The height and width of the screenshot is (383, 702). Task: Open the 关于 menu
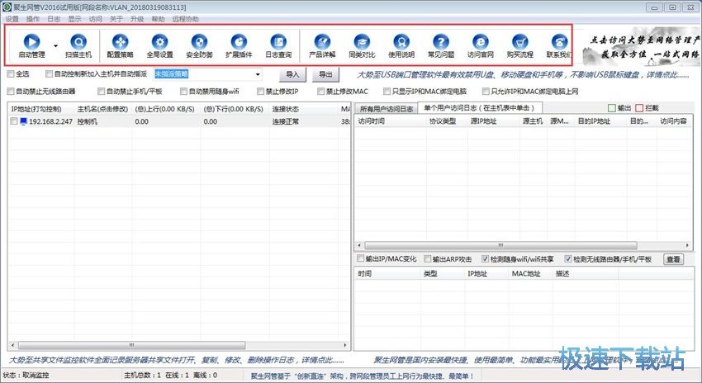[116, 19]
